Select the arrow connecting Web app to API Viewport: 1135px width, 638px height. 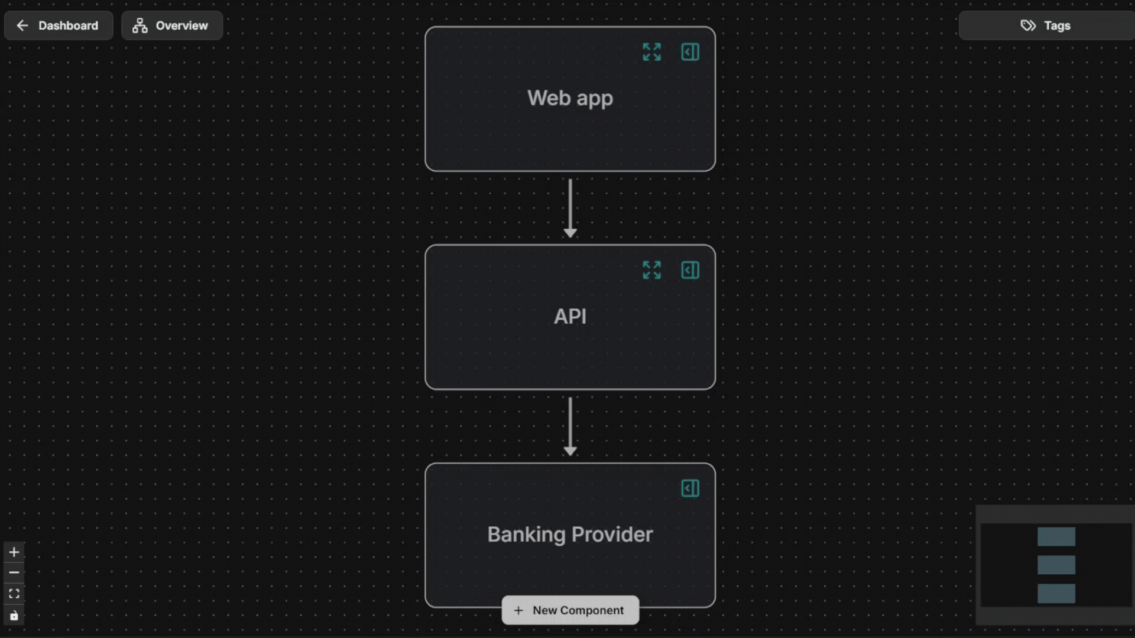coord(569,207)
